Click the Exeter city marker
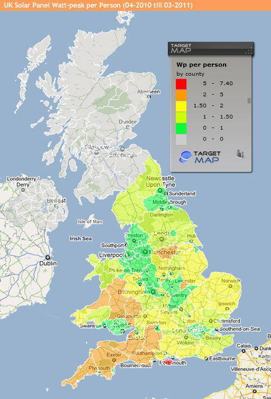Image resolution: width=271 pixels, height=399 pixels. pyautogui.click(x=114, y=360)
